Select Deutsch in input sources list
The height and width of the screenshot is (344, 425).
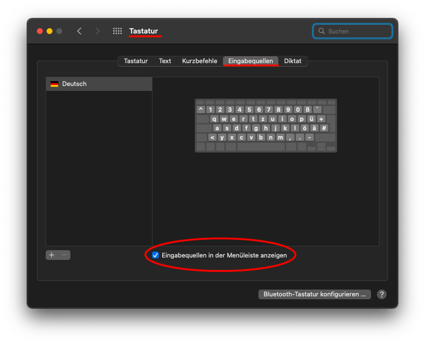(99, 84)
